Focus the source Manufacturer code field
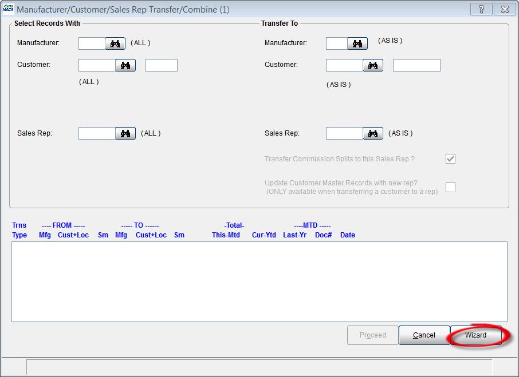The image size is (519, 377). pos(92,43)
